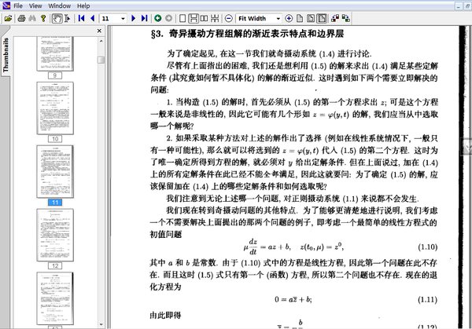472x329 pixels.
Task: Click thumbnails scrollbar down arrow
Action: 101,324
